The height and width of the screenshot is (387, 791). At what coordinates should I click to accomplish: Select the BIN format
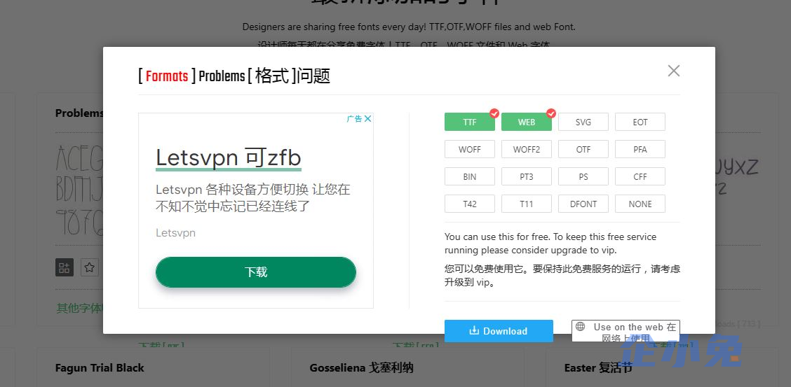470,176
